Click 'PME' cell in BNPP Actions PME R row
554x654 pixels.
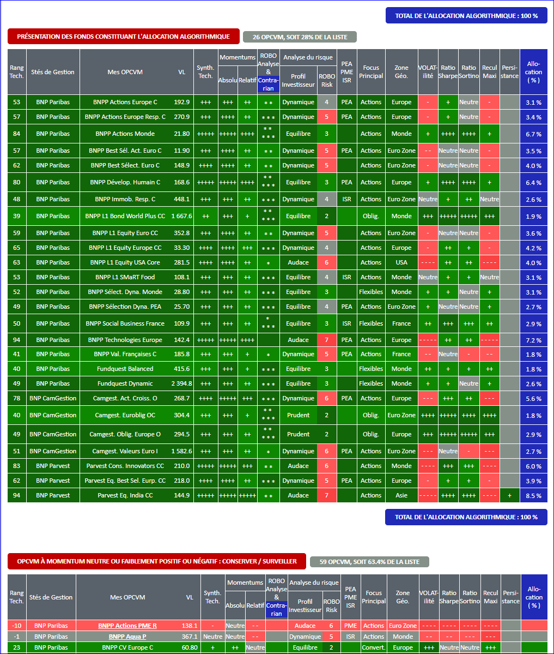pos(351,625)
